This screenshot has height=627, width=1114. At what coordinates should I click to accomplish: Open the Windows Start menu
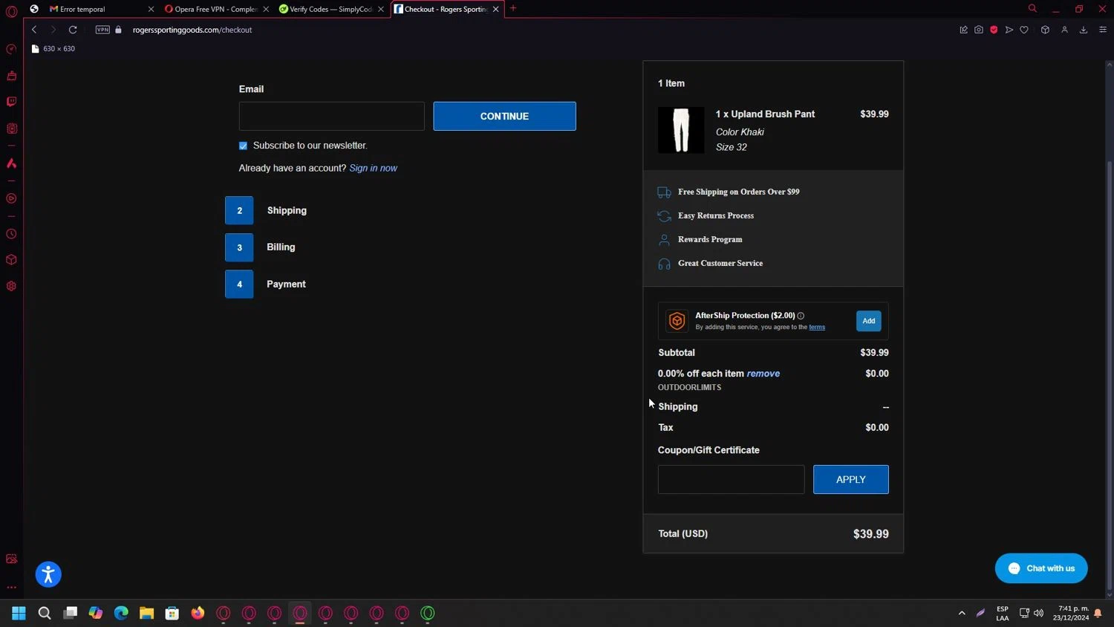19,613
